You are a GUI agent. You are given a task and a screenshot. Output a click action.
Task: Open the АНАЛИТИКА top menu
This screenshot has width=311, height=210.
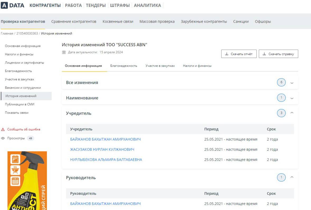tap(147, 5)
